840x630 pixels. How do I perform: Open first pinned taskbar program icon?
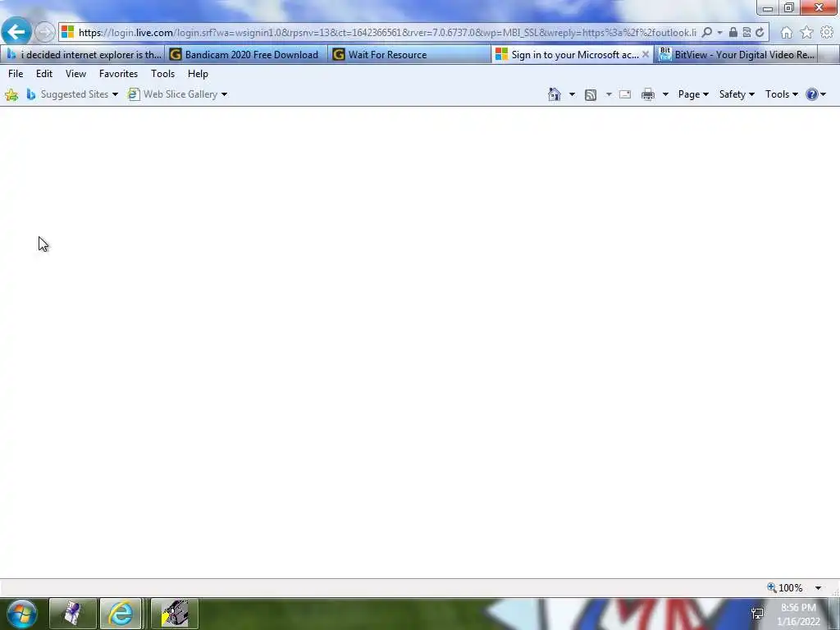(x=73, y=614)
